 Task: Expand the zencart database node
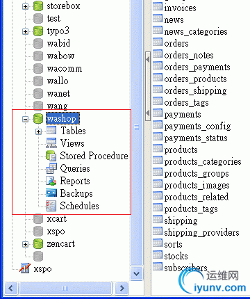(25, 244)
